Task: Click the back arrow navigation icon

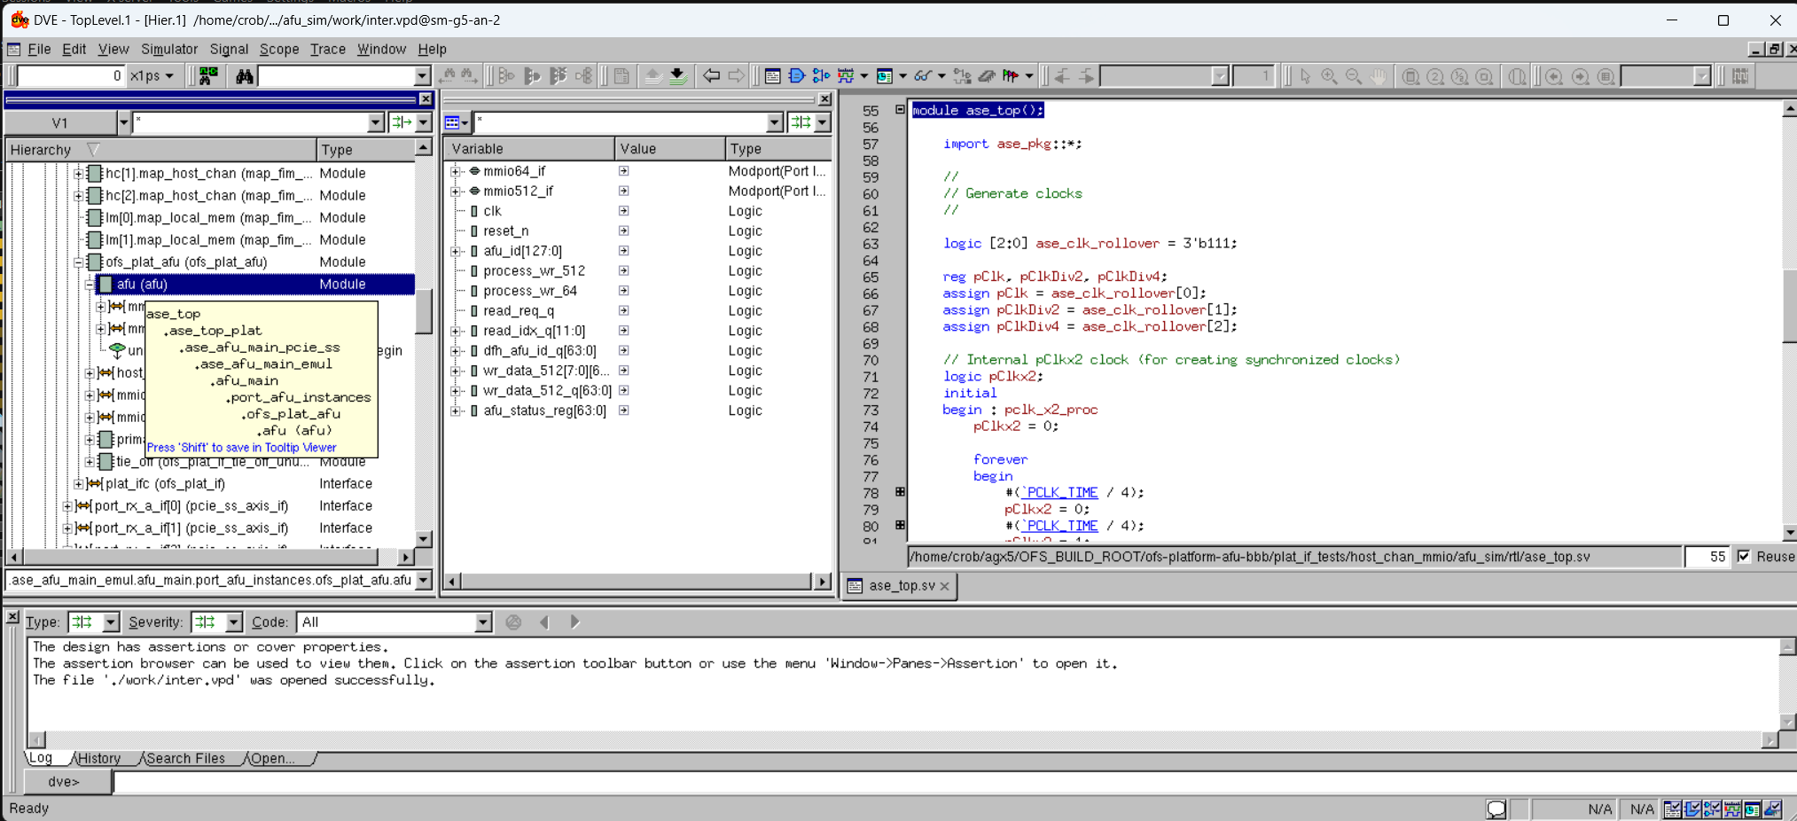Action: [711, 76]
